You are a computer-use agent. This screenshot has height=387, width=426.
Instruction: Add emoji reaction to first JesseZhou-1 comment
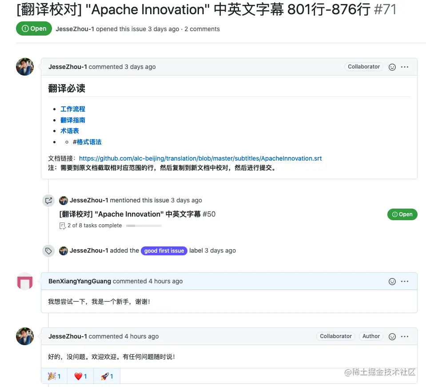click(392, 67)
